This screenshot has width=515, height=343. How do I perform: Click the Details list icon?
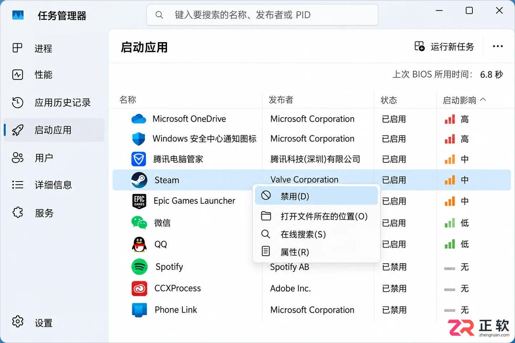tap(18, 185)
